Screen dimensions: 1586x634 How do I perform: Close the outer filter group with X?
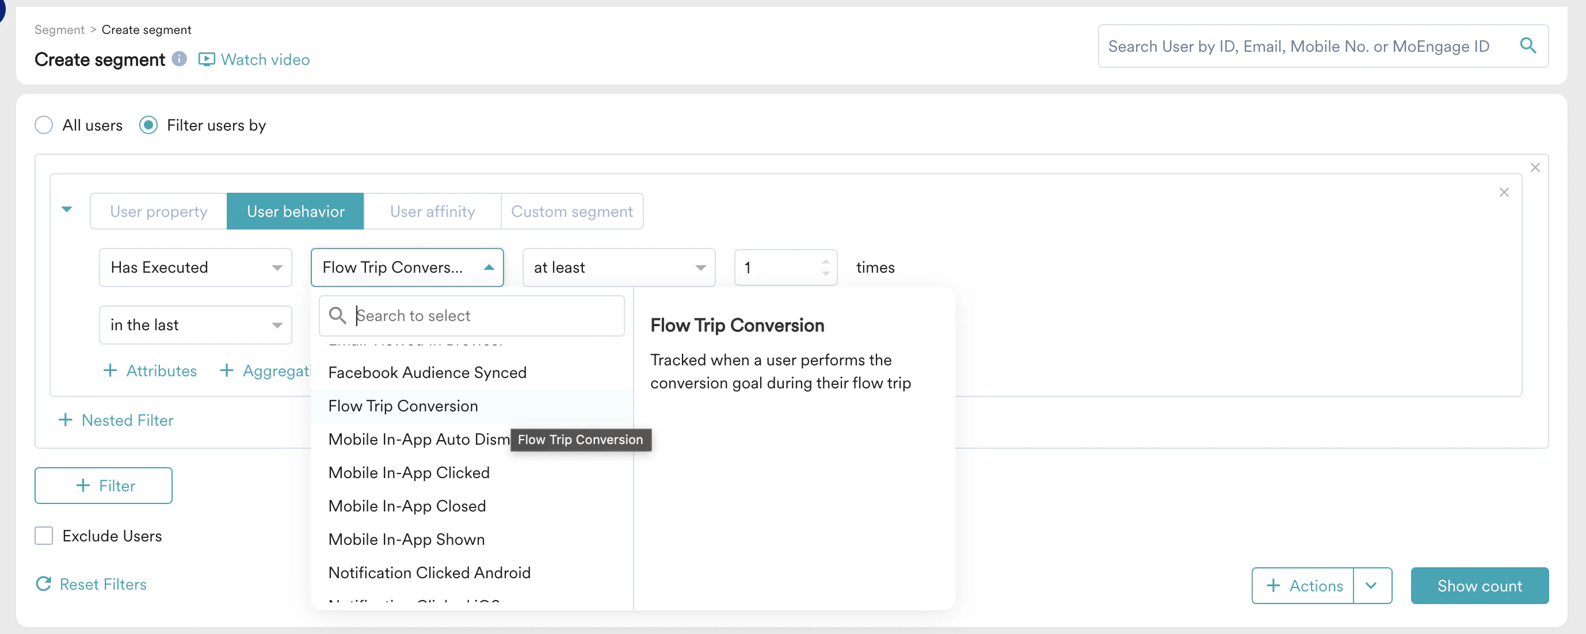[1535, 167]
